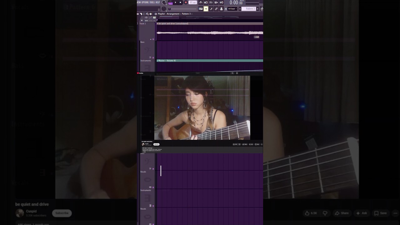This screenshot has width=400, height=225.
Task: Select the automation picker icon
Action: click(150, 17)
